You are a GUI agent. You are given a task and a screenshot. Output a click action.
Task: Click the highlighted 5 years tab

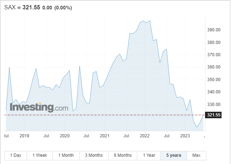[174, 155]
